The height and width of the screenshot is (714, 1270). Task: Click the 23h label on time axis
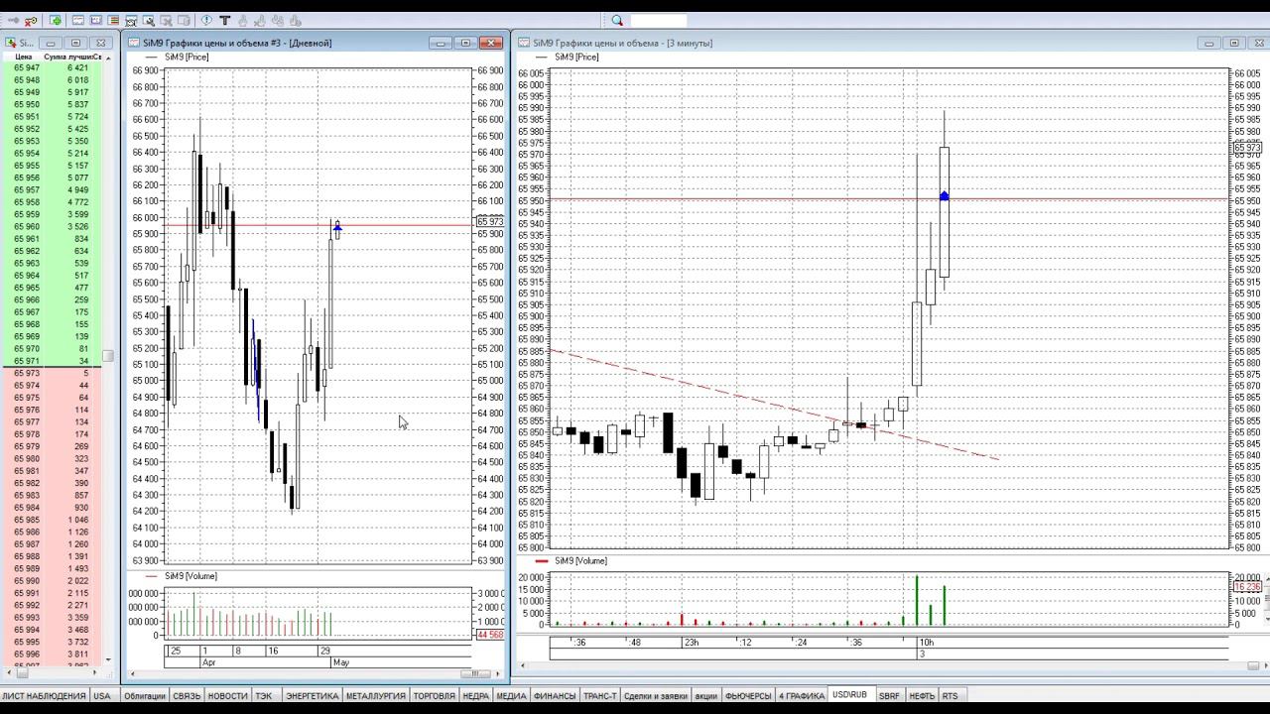pyautogui.click(x=691, y=643)
